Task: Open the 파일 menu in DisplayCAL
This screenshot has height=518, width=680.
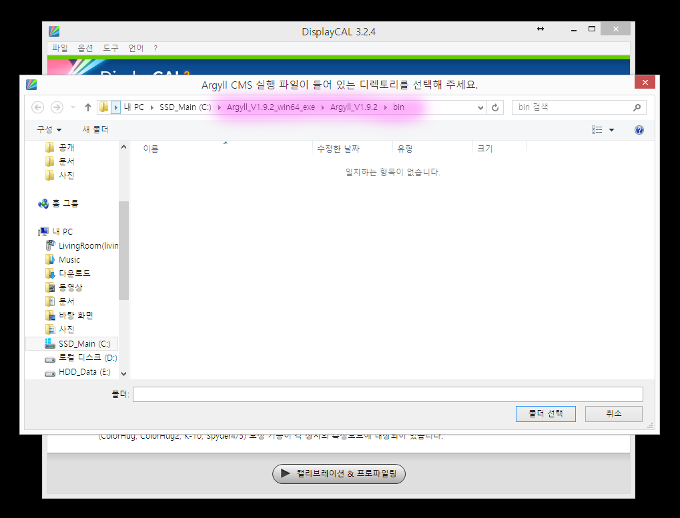Action: [59, 48]
